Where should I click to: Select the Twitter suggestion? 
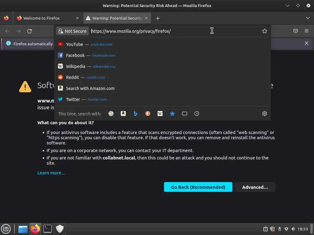pos(163,99)
